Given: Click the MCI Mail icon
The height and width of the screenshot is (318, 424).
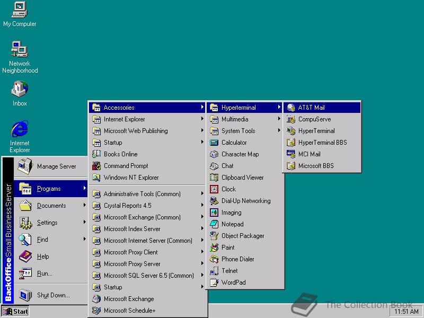Looking at the screenshot, I should click(291, 154).
